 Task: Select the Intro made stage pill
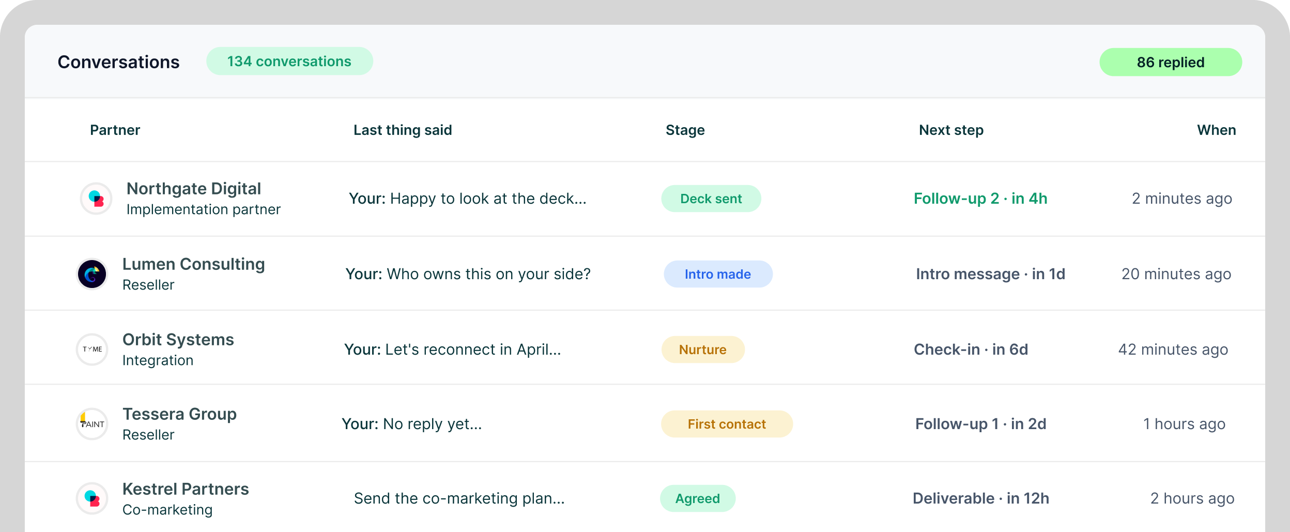(x=718, y=274)
